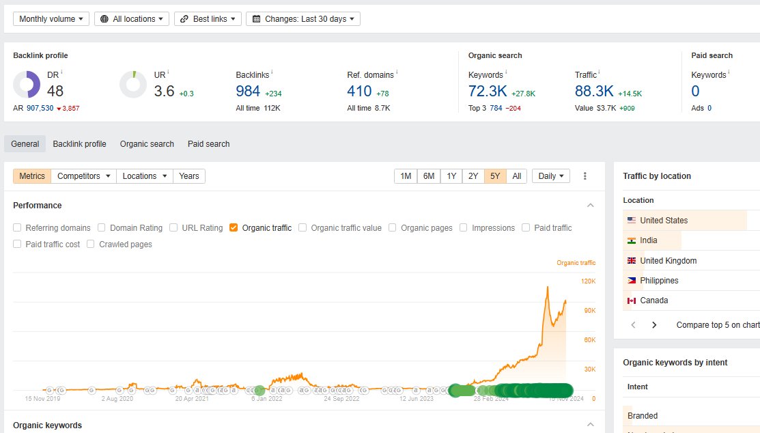This screenshot has height=433, width=760.
Task: Open the Monthly volume dropdown
Action: pyautogui.click(x=51, y=19)
